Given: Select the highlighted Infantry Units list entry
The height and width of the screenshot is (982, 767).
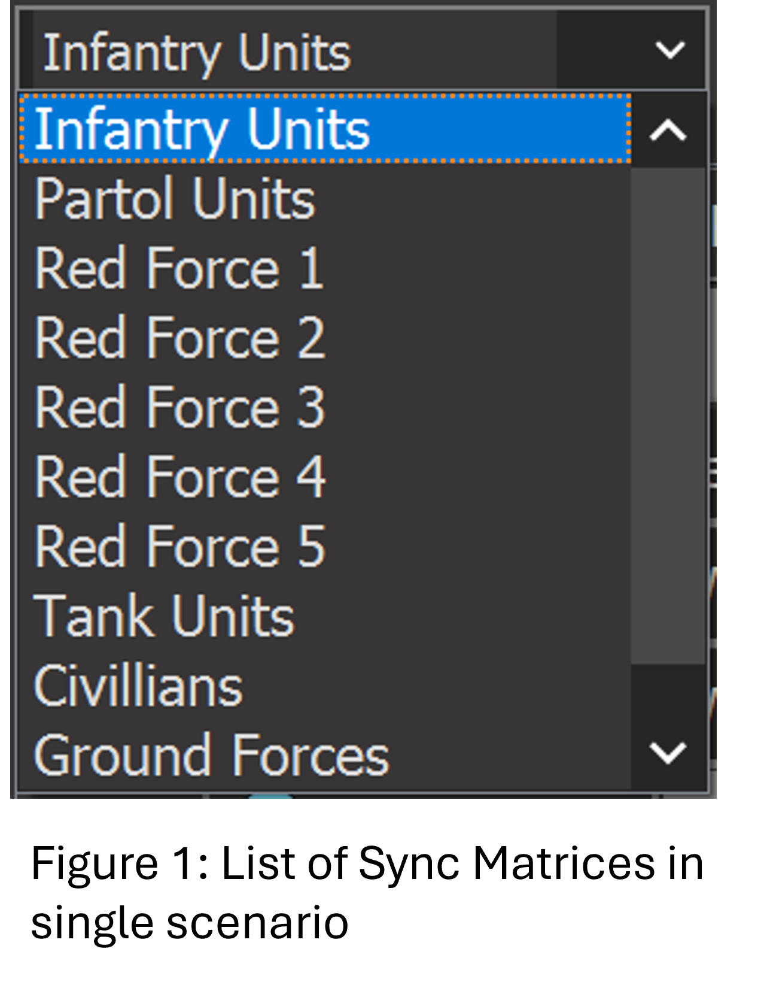Looking at the screenshot, I should [x=324, y=128].
